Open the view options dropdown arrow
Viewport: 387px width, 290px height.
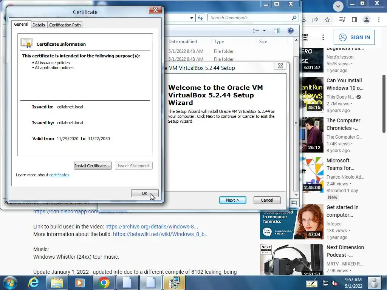264,31
